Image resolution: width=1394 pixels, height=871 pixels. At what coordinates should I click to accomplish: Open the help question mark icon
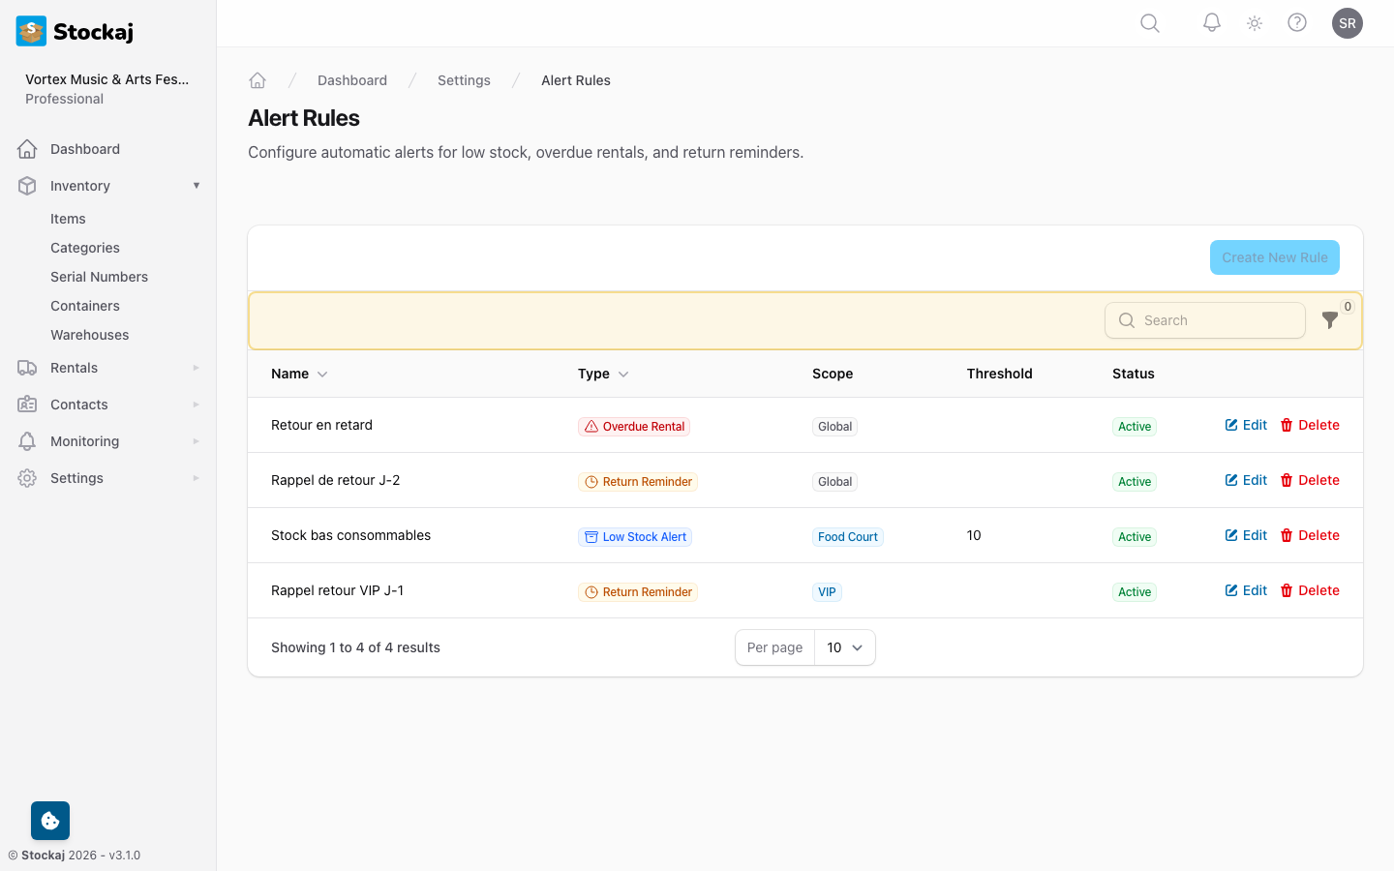[x=1297, y=22]
